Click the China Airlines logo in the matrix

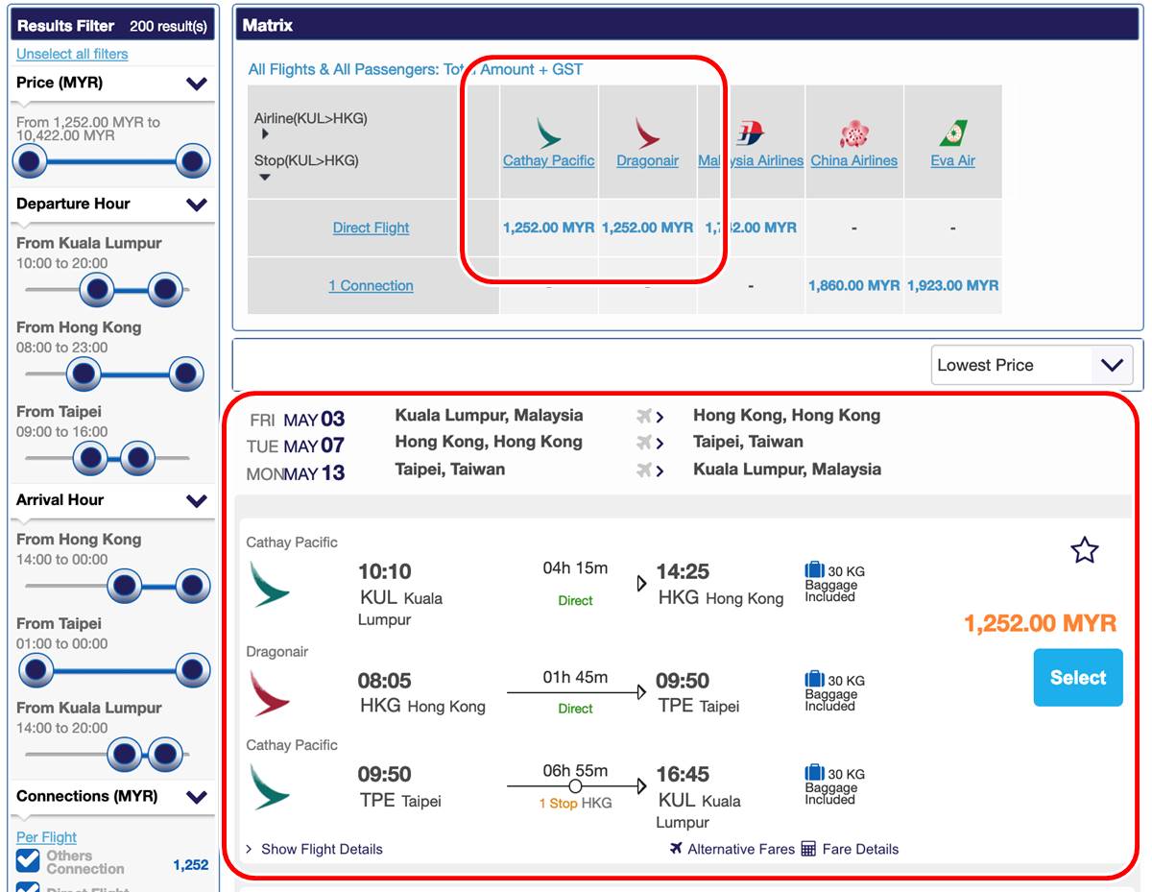[x=853, y=133]
